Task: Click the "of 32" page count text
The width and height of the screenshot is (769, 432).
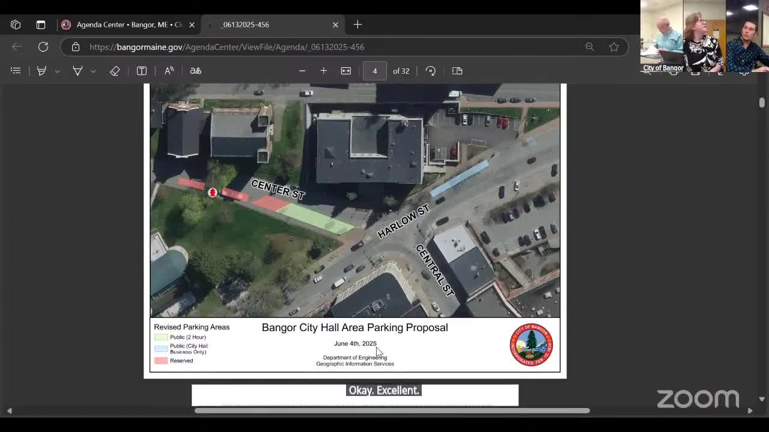Action: [401, 71]
